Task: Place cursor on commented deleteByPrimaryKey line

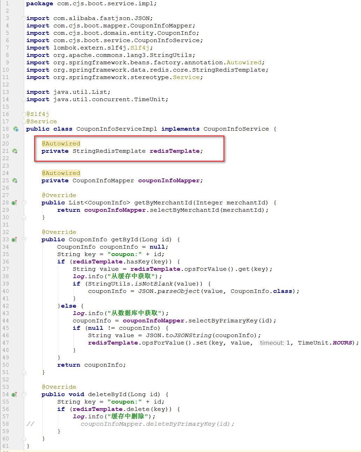Action: (x=157, y=424)
